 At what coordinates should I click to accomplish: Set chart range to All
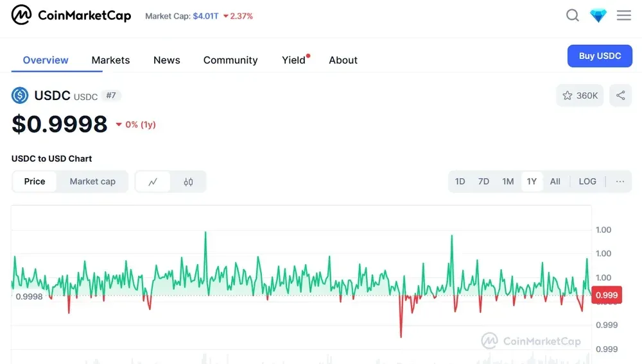pyautogui.click(x=555, y=181)
